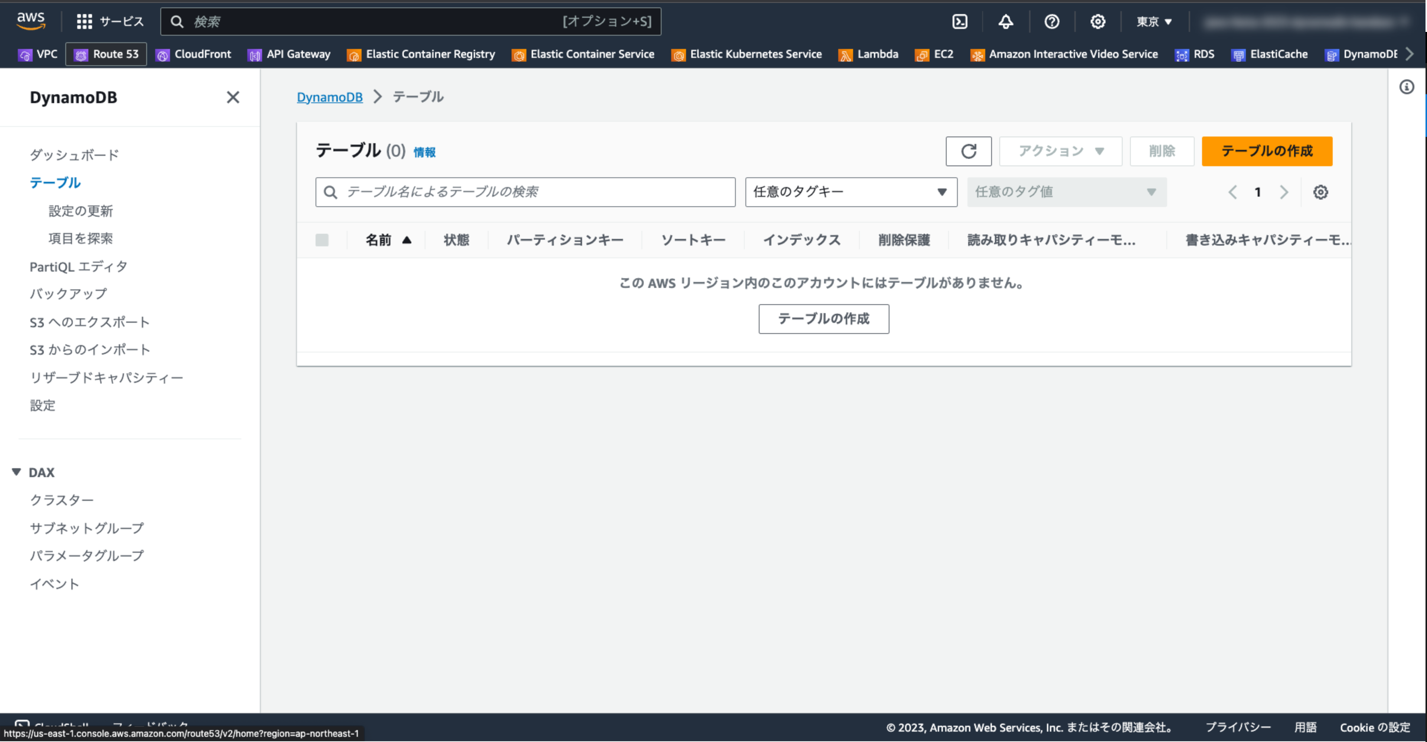Open the info panel icon

point(1407,87)
